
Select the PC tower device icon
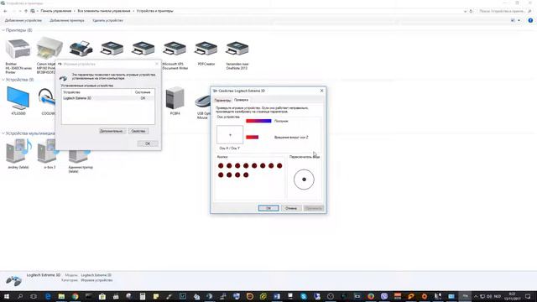(x=175, y=98)
